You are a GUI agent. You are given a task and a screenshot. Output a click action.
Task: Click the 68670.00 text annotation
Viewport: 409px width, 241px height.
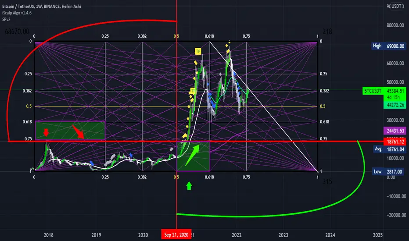click(17, 32)
